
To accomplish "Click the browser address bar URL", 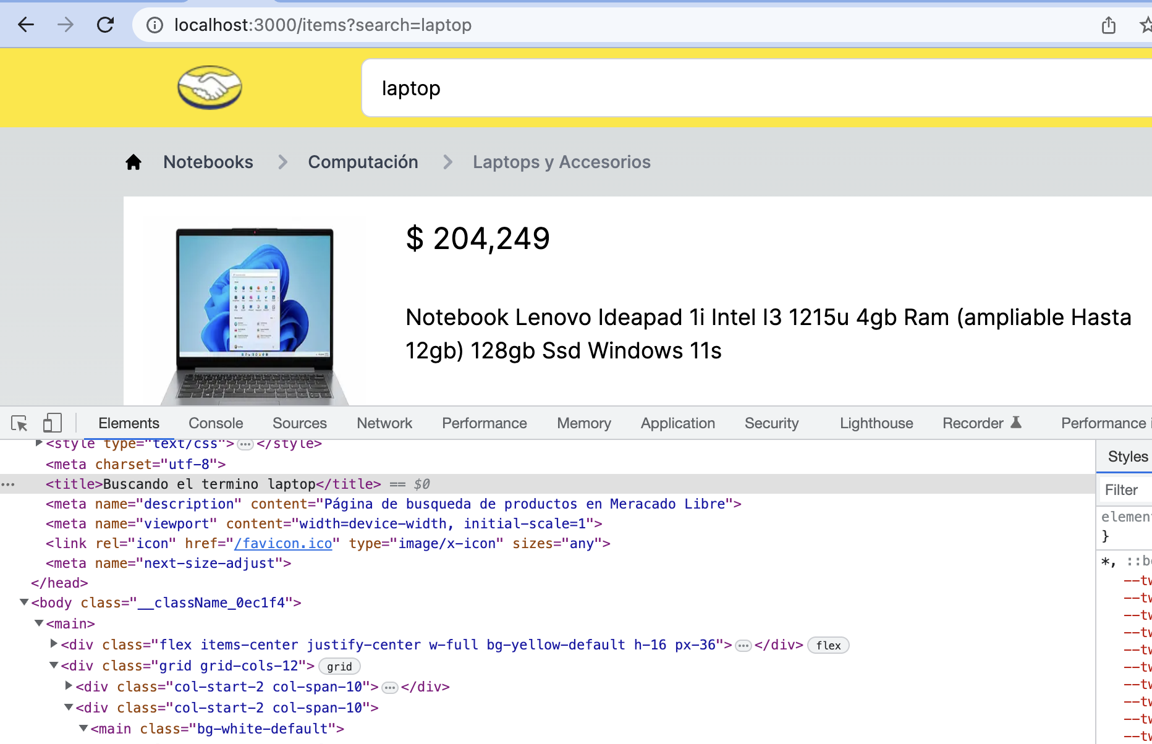I will coord(323,25).
